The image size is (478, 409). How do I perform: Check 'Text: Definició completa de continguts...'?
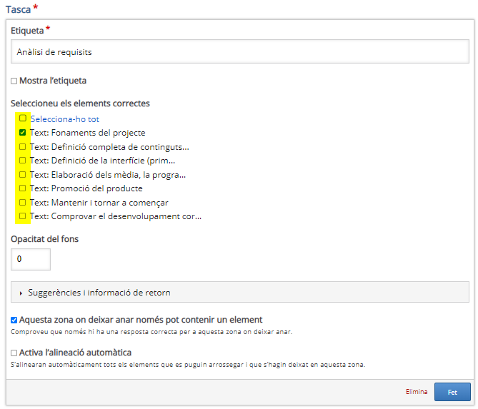tap(23, 147)
